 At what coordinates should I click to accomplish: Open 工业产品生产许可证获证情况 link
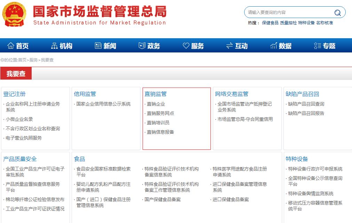click(35, 209)
